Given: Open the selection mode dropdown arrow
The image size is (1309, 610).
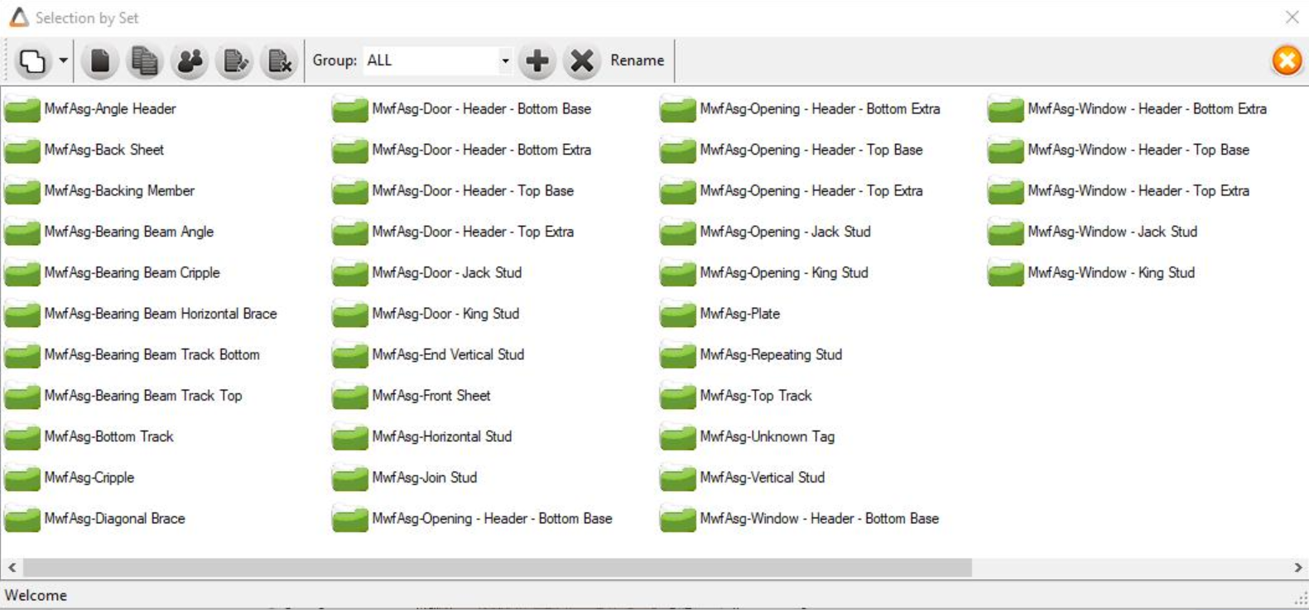Looking at the screenshot, I should click(63, 60).
